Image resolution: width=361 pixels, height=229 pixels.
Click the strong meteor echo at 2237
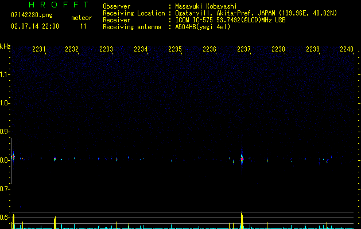242,159
